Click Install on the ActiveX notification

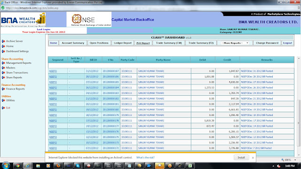(x=241, y=158)
